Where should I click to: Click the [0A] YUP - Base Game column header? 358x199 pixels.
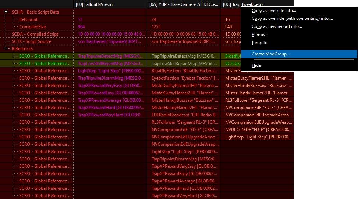point(184,4)
